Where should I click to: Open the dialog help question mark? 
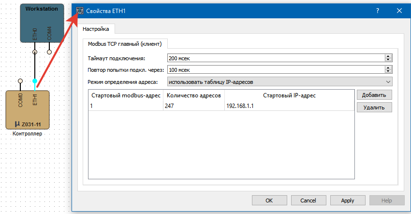[x=378, y=11]
